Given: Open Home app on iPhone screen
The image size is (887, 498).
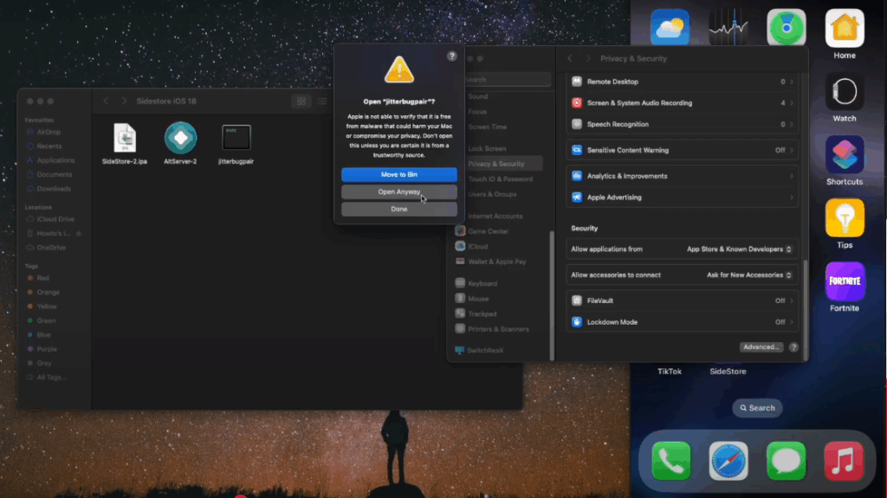Looking at the screenshot, I should (x=844, y=29).
